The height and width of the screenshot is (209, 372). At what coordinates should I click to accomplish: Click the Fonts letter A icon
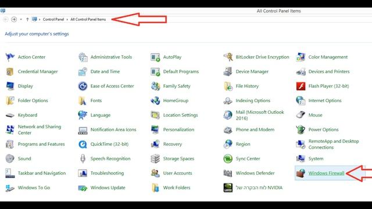point(83,100)
